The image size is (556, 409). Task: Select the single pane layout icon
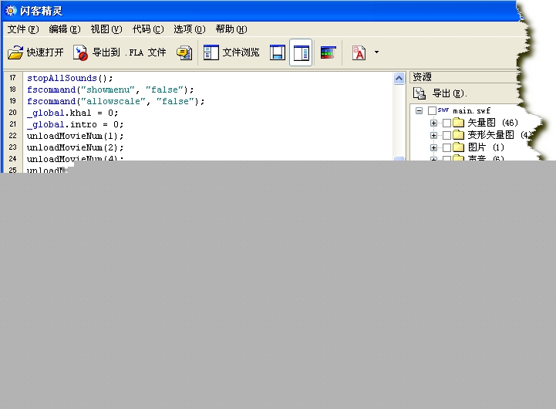(278, 53)
